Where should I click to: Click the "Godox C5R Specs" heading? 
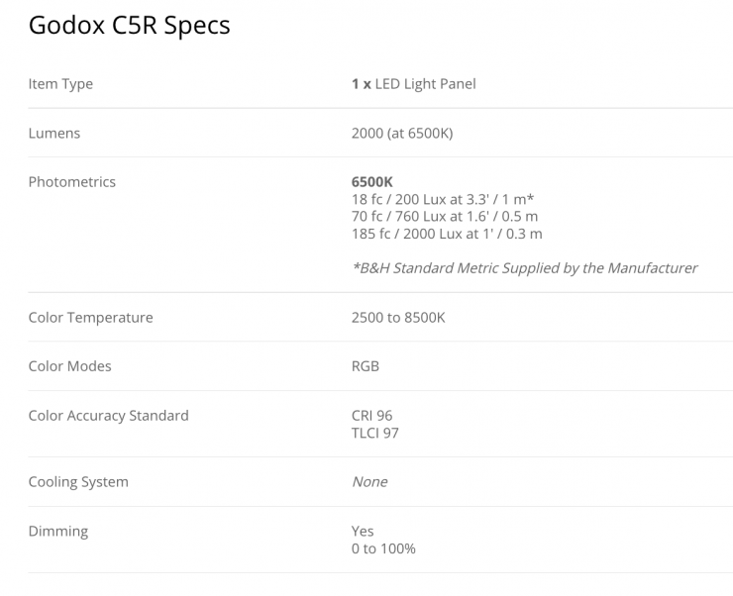click(129, 26)
